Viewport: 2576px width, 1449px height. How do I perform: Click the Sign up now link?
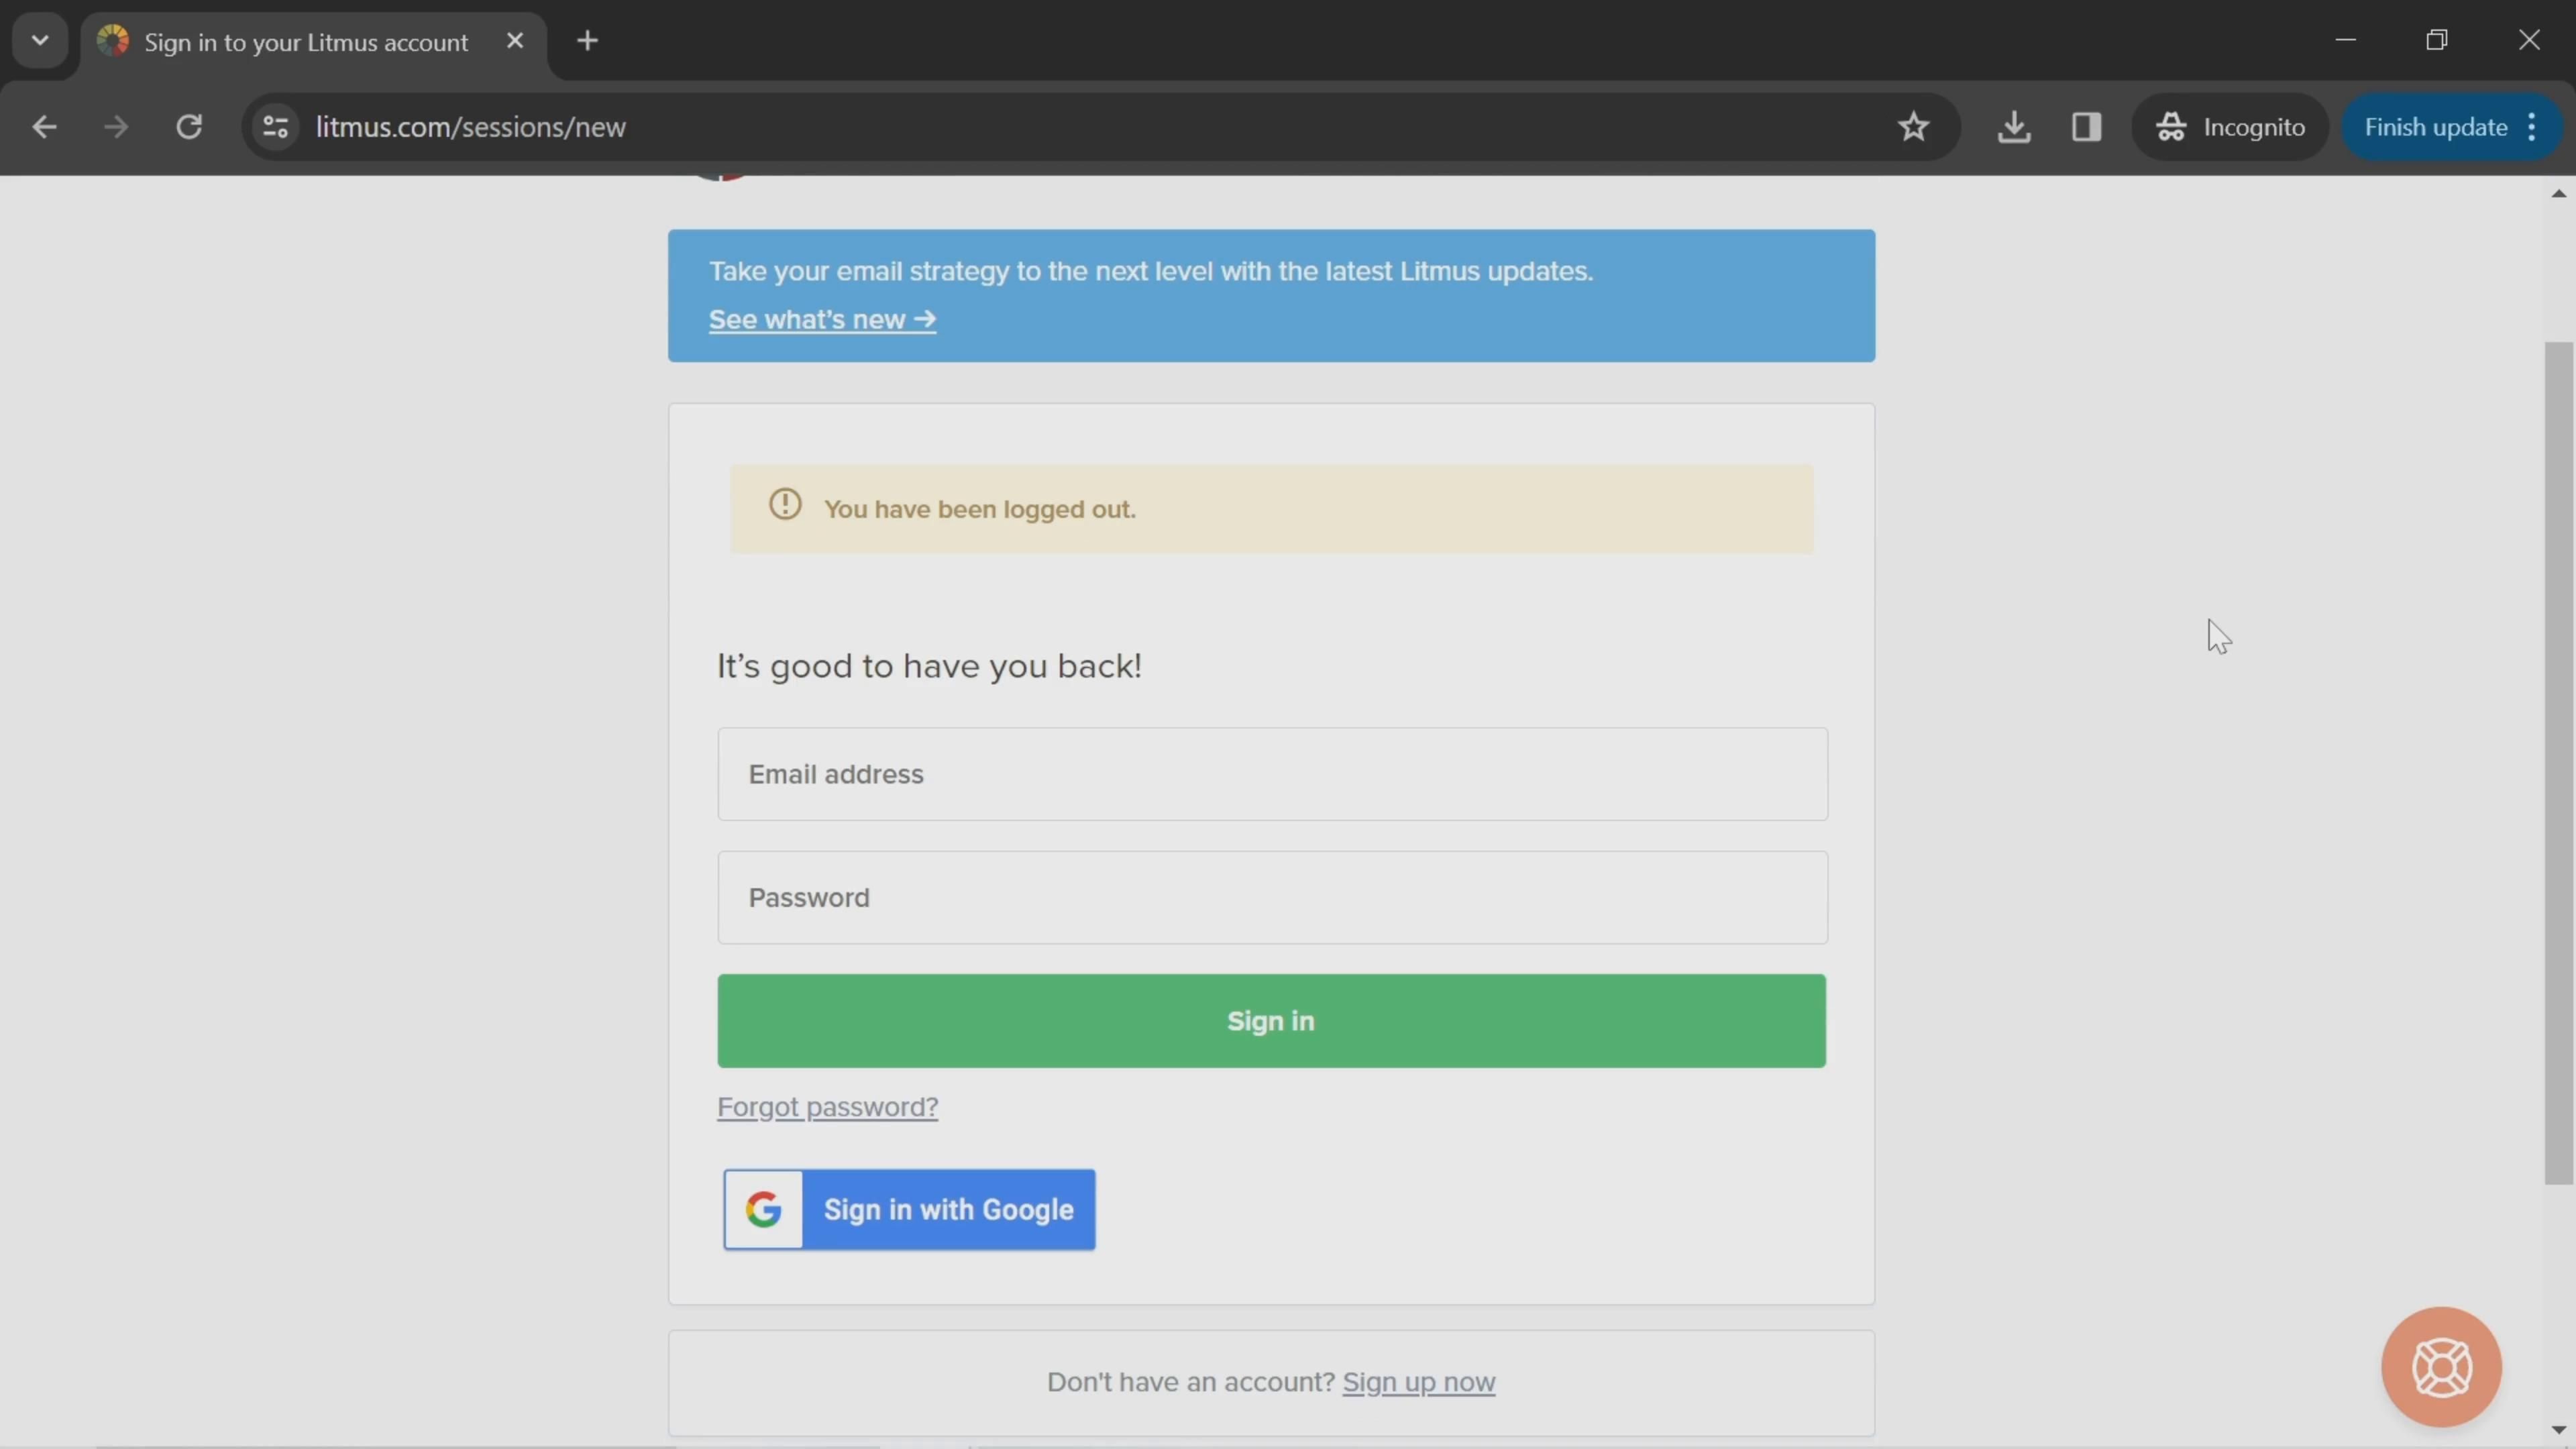pos(1418,1382)
